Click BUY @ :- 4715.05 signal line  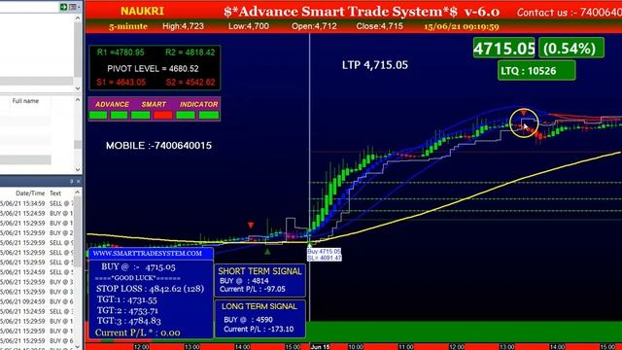pyautogui.click(x=138, y=267)
